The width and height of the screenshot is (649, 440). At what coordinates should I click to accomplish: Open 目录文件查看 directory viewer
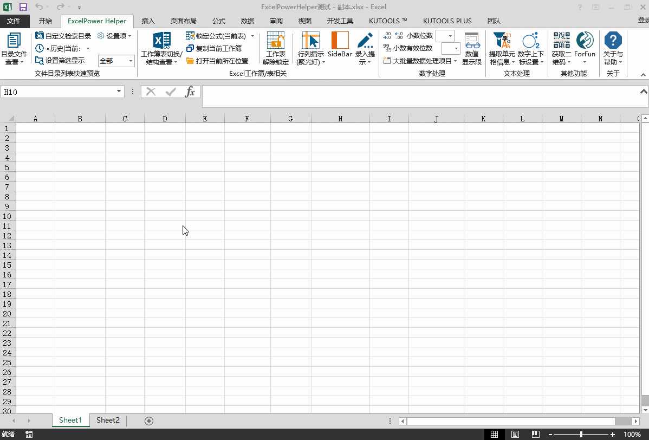coord(14,49)
